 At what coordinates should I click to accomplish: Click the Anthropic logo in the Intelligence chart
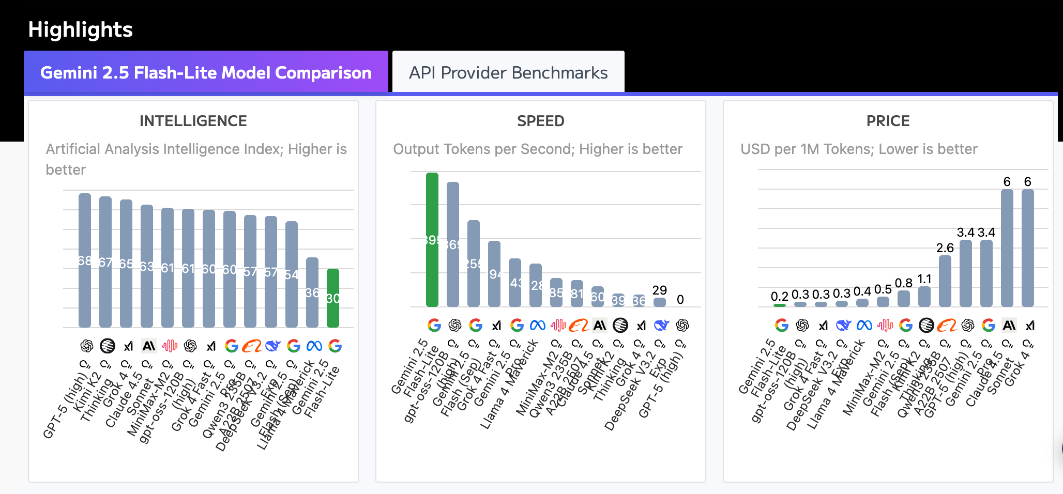pos(149,346)
